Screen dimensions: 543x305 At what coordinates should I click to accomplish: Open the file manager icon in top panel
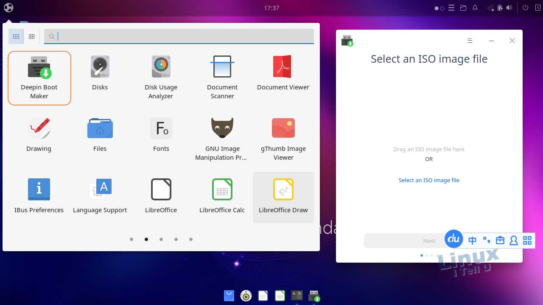point(463,8)
